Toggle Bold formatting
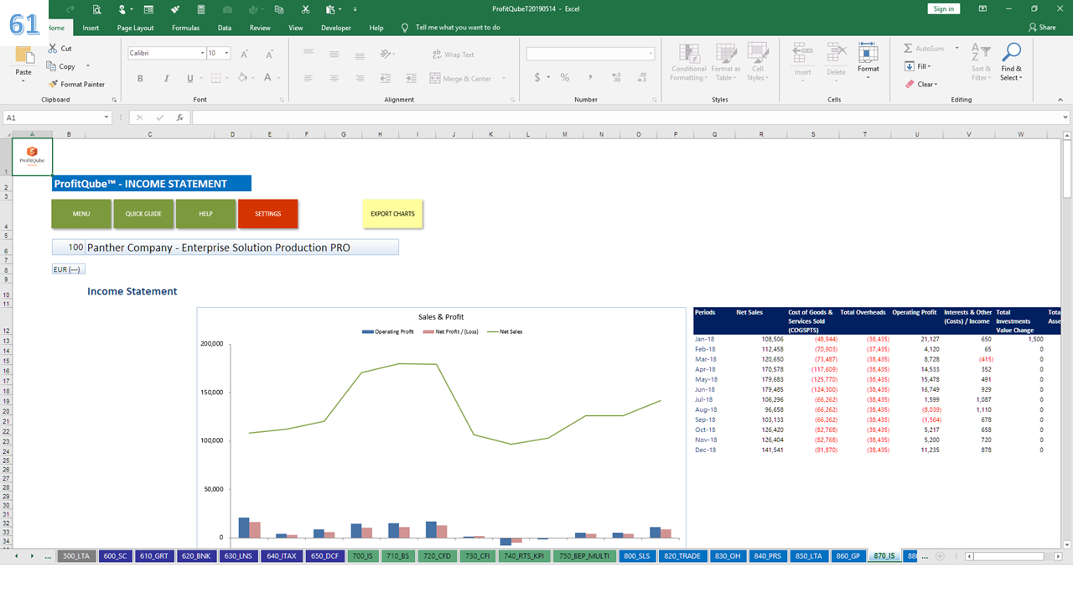 point(140,78)
